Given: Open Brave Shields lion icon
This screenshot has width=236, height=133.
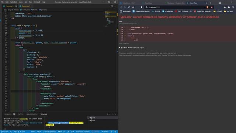Looking at the screenshot, I should coord(208,7).
